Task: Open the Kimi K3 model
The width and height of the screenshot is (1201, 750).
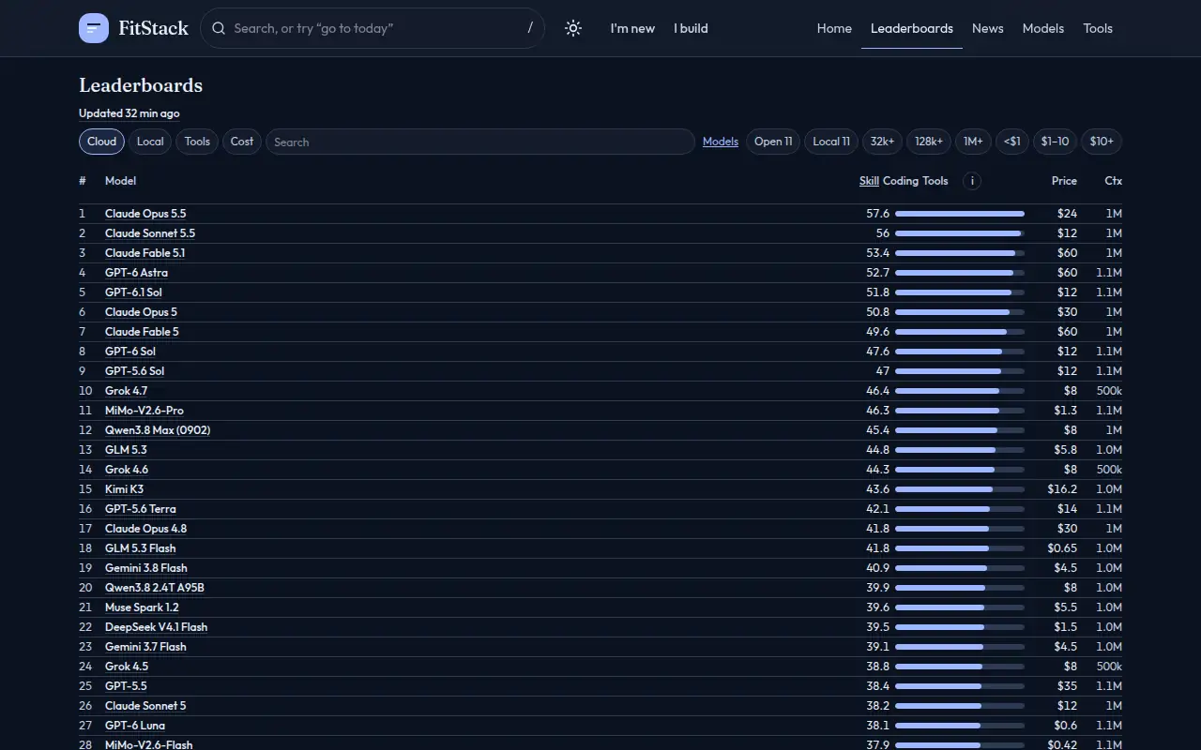Action: tap(124, 489)
